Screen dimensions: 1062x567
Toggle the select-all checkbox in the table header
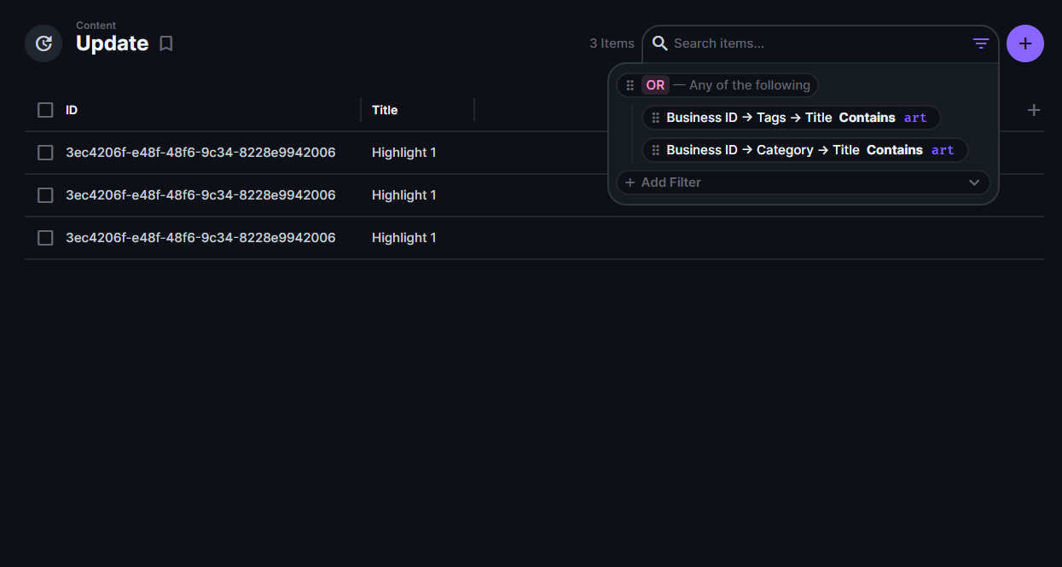click(45, 110)
